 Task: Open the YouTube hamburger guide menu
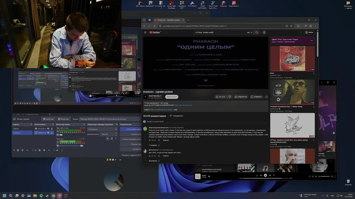click(x=145, y=32)
